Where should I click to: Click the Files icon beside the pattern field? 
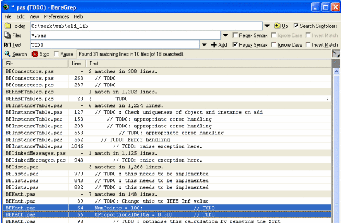coord(7,35)
